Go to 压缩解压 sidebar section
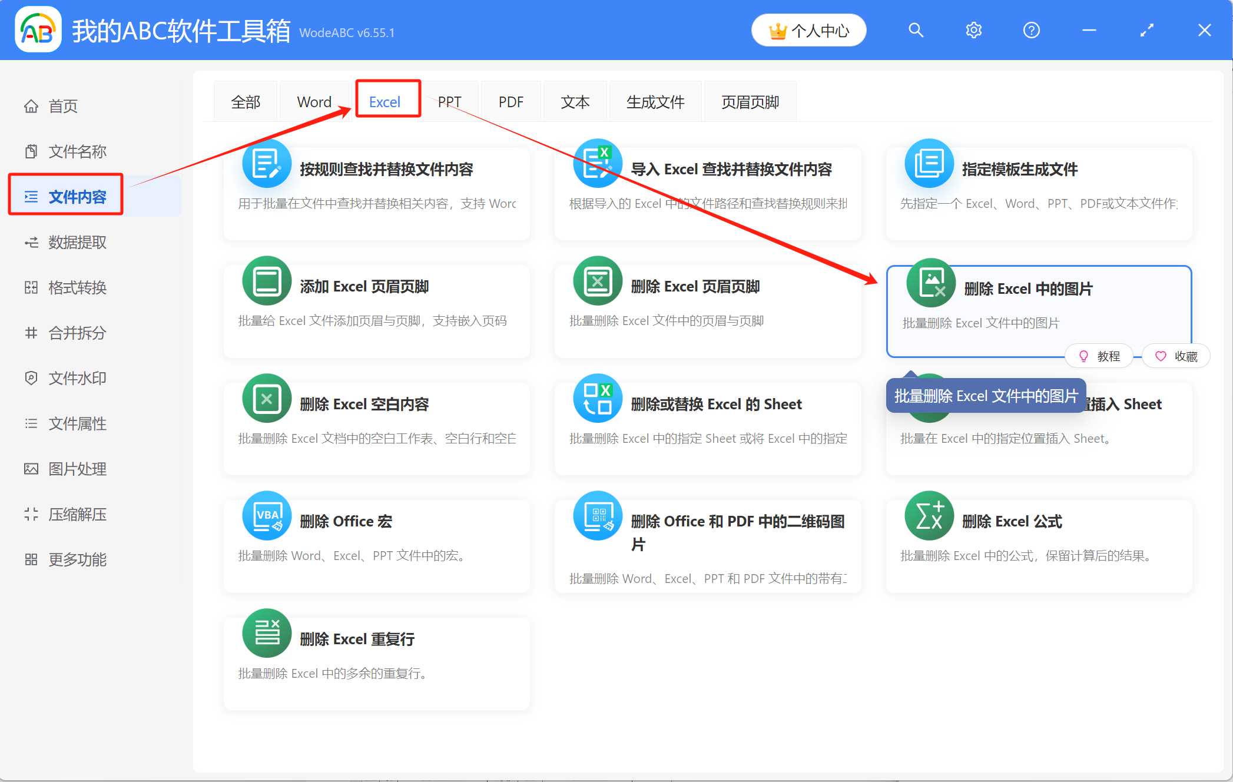 tap(77, 514)
